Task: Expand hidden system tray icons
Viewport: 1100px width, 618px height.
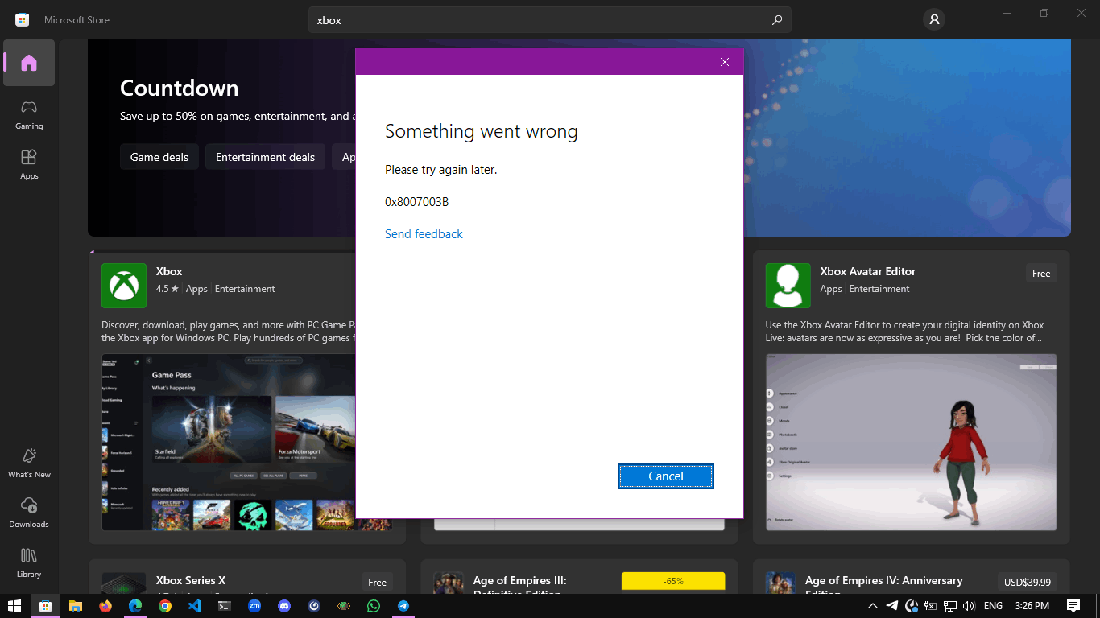Action: (x=872, y=606)
